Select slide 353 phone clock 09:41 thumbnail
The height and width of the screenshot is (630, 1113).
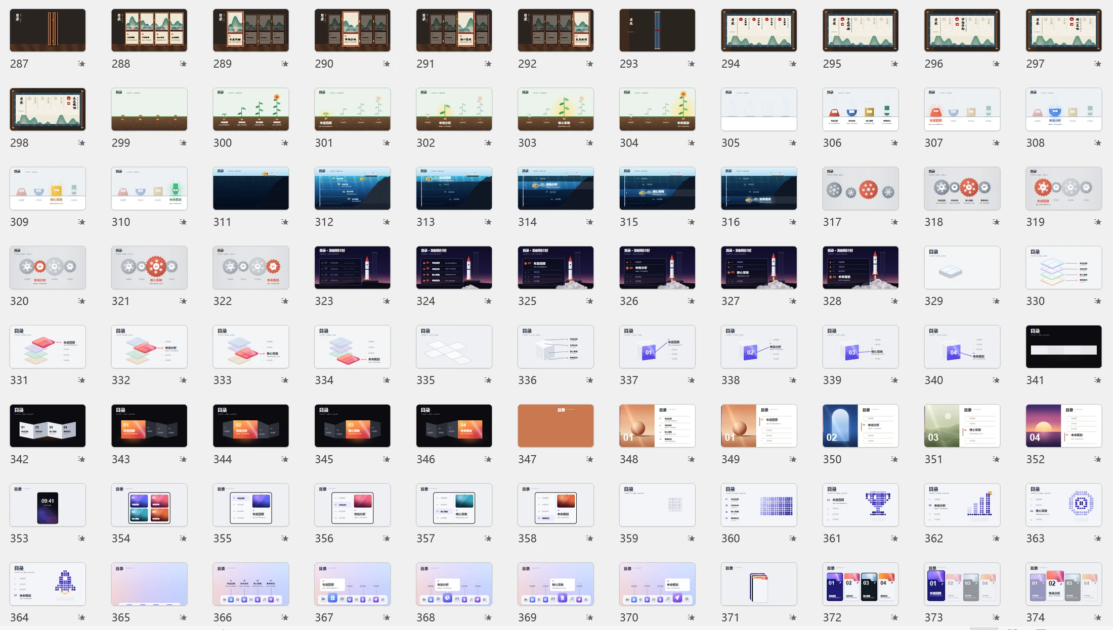coord(48,505)
